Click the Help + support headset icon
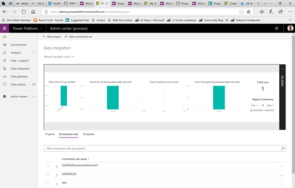This screenshot has width=295, height=188. coord(5,60)
